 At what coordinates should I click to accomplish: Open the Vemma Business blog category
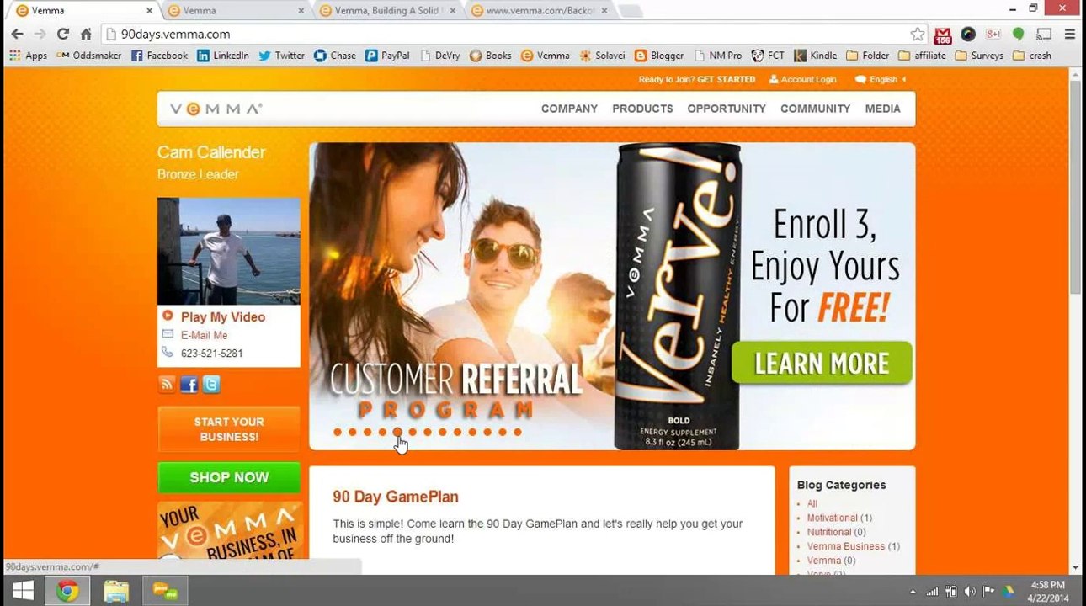[846, 546]
